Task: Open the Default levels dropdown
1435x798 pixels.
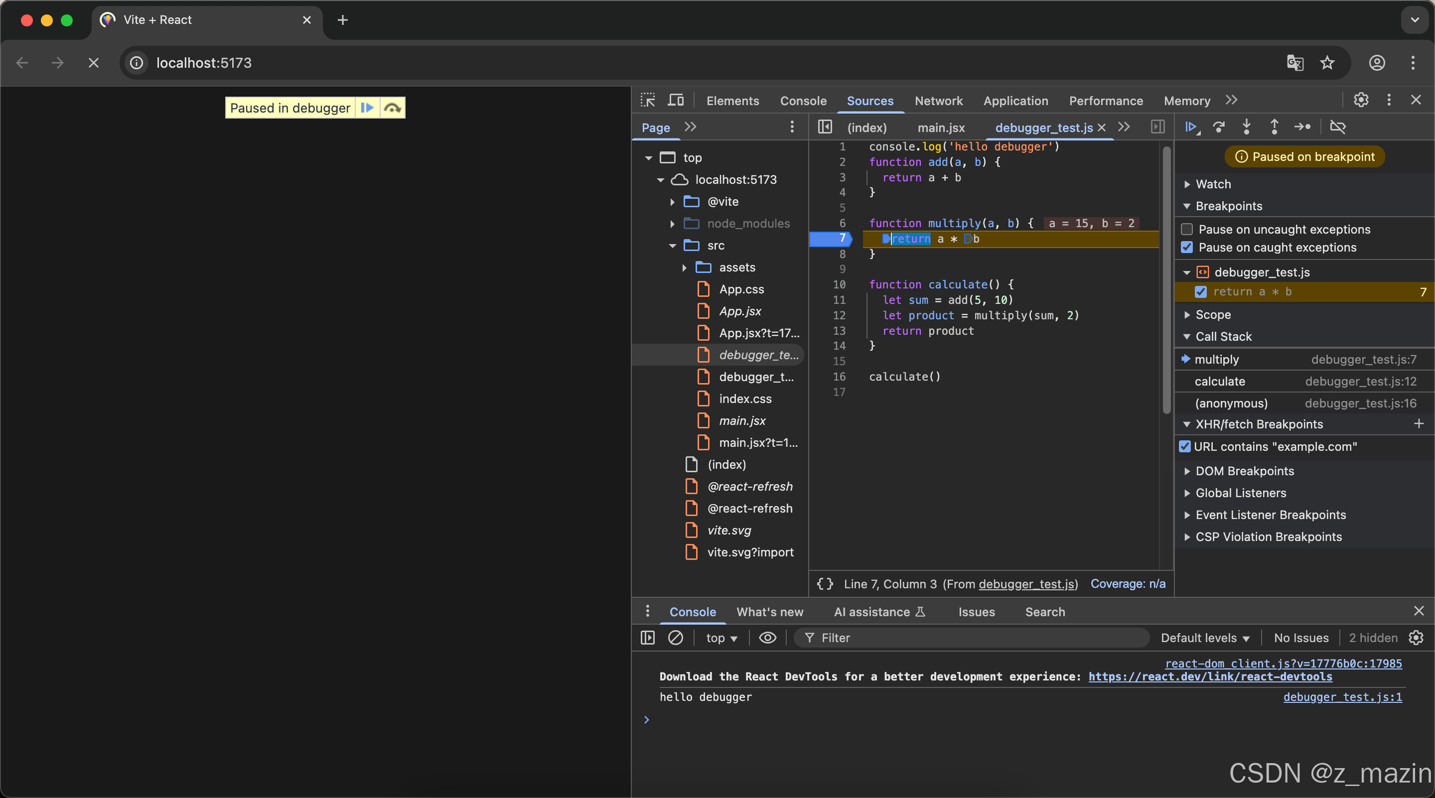Action: click(1204, 638)
